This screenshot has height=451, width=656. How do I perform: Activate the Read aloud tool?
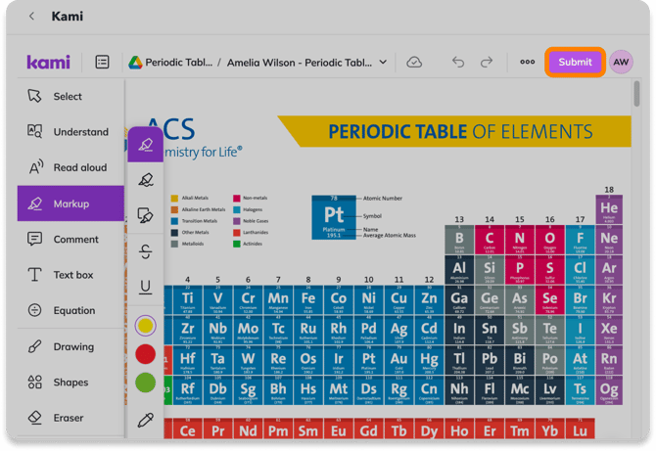click(x=70, y=167)
